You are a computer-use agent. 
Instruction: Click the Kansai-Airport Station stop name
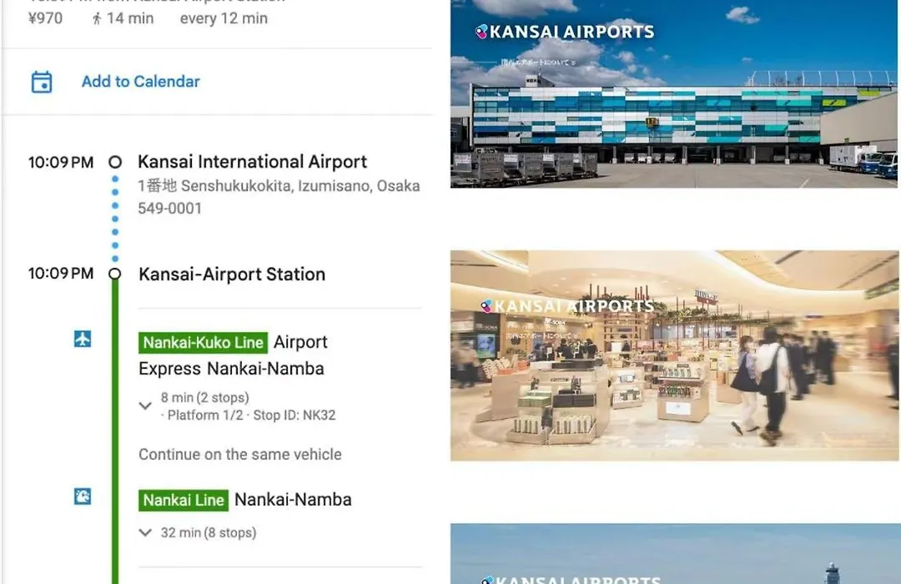[x=232, y=274]
